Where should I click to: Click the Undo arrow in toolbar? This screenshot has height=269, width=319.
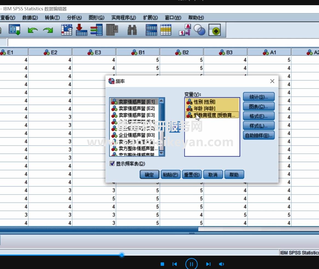coord(33,30)
